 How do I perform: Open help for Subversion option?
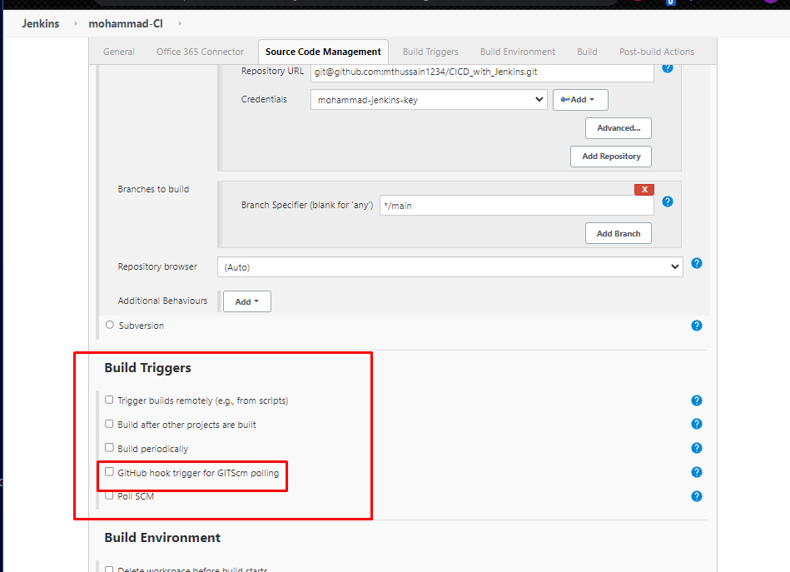point(697,326)
